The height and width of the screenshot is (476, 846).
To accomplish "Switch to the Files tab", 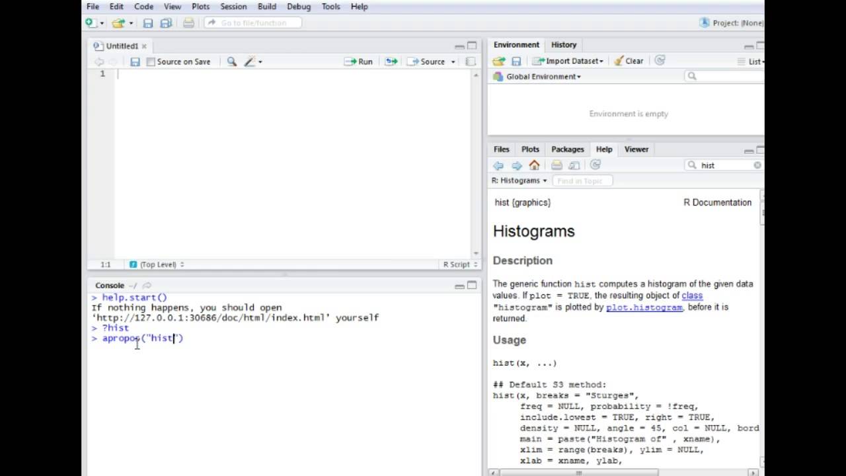I will click(502, 149).
